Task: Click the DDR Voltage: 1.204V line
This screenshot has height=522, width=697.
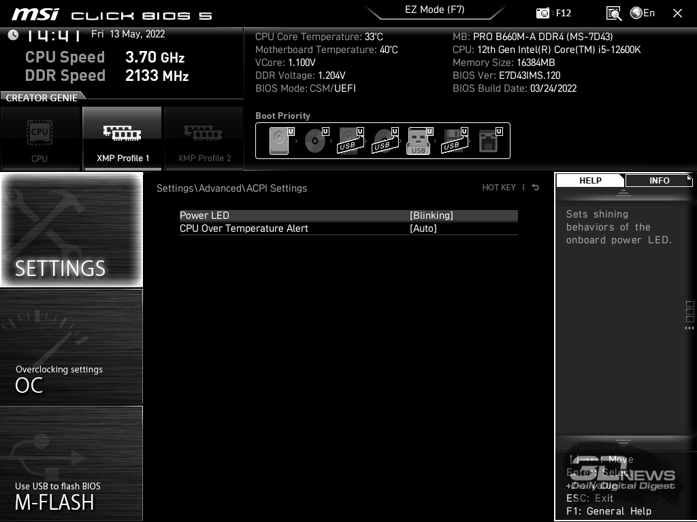Action: click(x=300, y=75)
